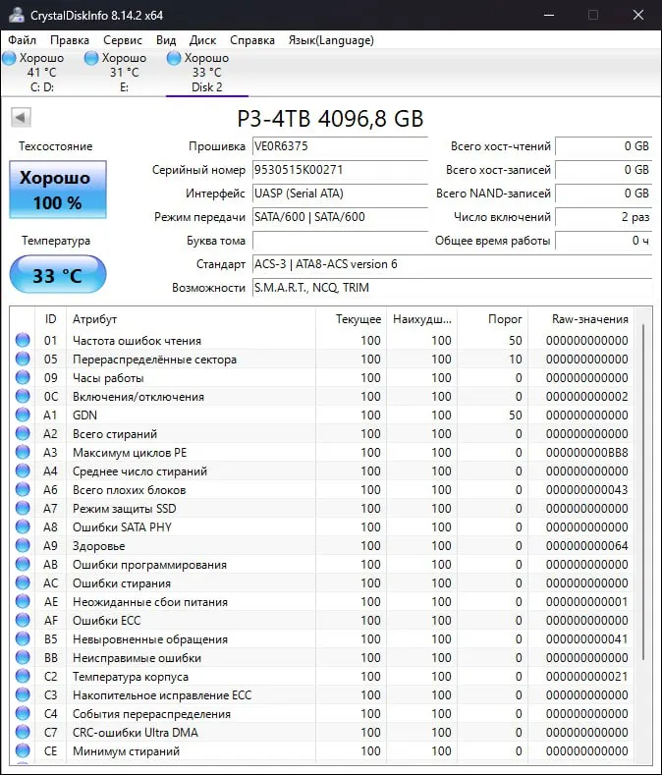
Task: Select the status circle for disk E:
Action: [91, 58]
